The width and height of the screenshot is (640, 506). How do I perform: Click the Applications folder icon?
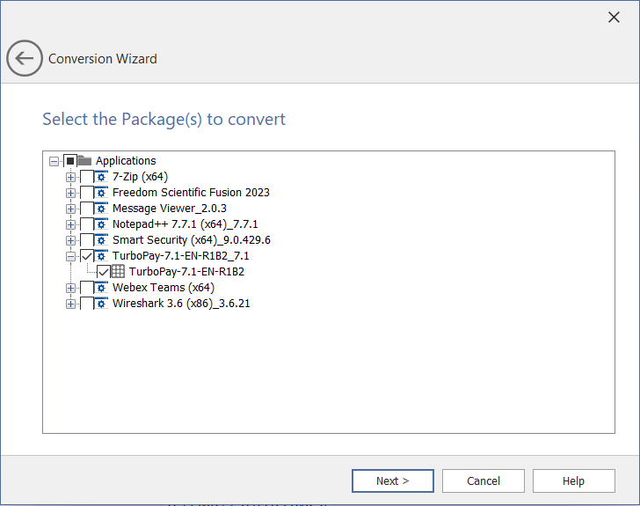click(x=84, y=161)
